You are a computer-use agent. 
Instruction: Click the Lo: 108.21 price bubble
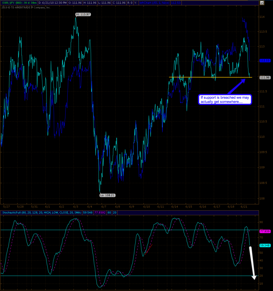coord(107,195)
